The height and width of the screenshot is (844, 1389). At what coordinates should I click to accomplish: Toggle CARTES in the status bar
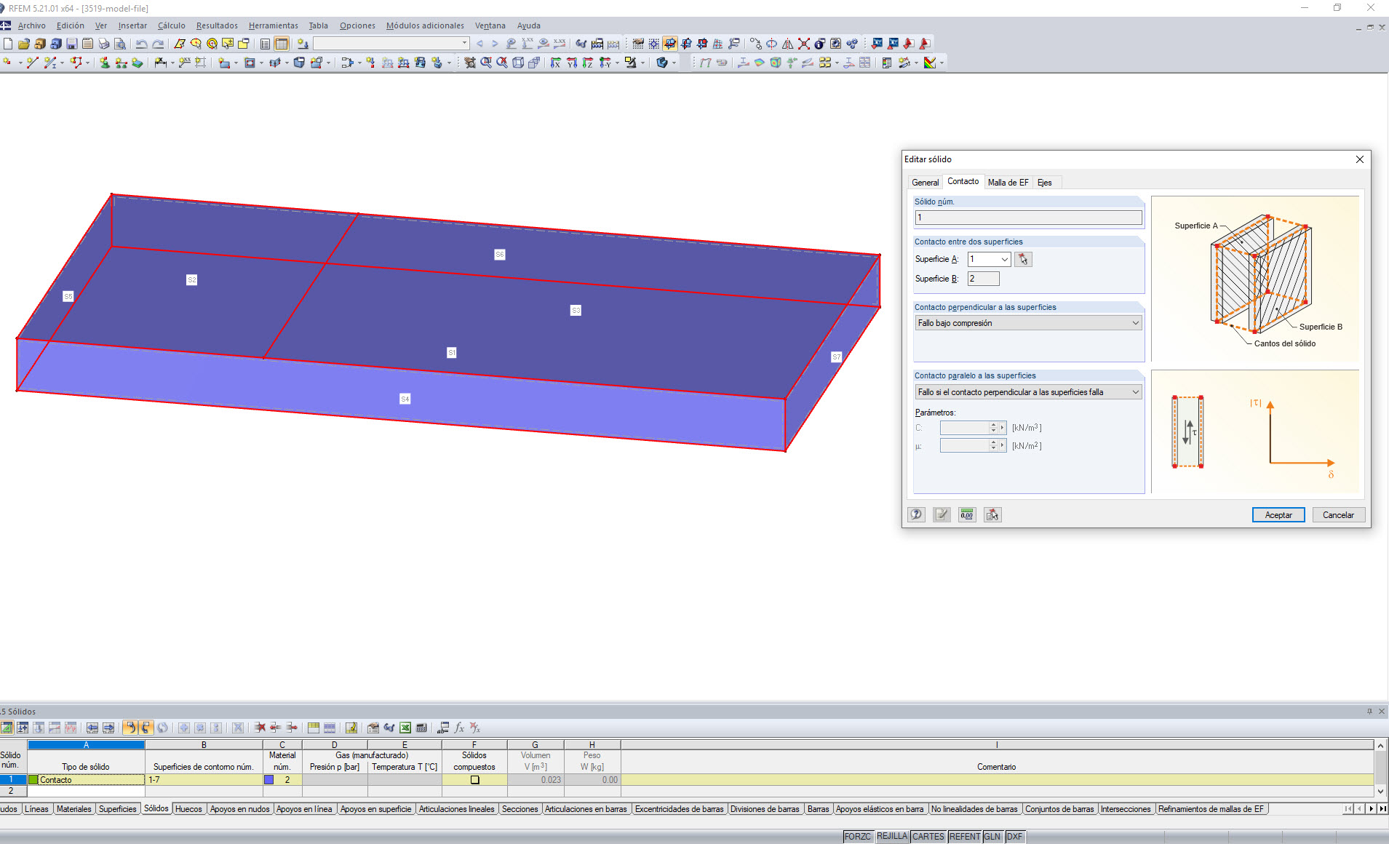tap(928, 837)
